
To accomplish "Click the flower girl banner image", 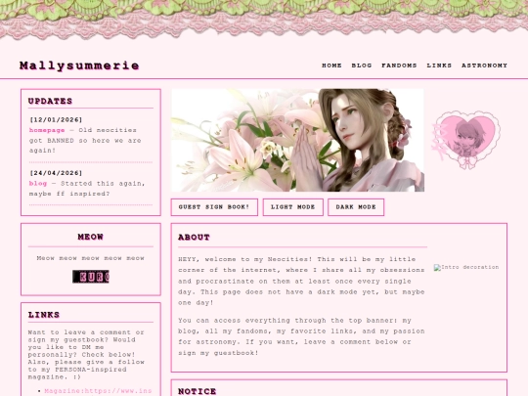I will pos(297,140).
